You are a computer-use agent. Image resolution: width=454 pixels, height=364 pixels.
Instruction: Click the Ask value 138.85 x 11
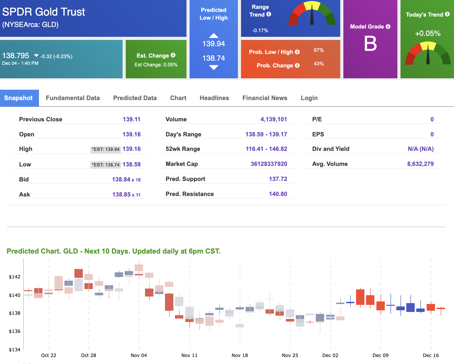[126, 194]
